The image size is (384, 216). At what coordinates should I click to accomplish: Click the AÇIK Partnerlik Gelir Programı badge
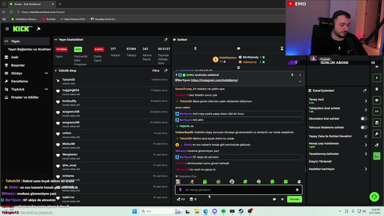point(78,49)
